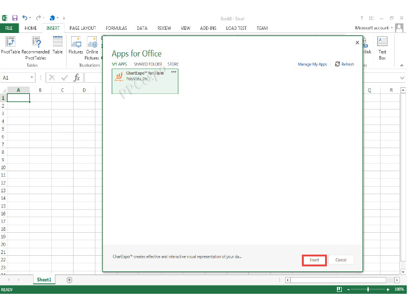Click the PivotTable icon

tap(11, 42)
